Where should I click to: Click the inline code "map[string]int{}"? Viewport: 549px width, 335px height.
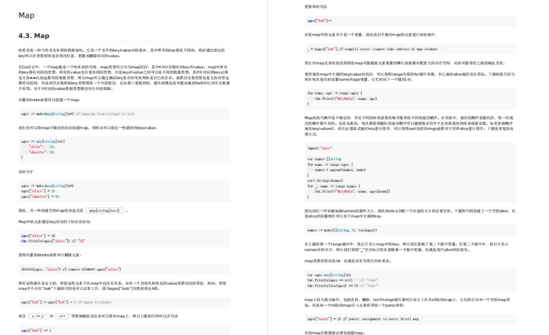tap(105, 211)
